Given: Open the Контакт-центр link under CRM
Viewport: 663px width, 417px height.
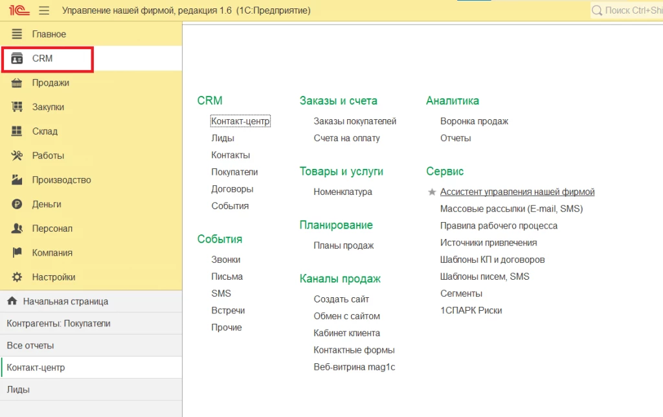Looking at the screenshot, I should pos(240,121).
